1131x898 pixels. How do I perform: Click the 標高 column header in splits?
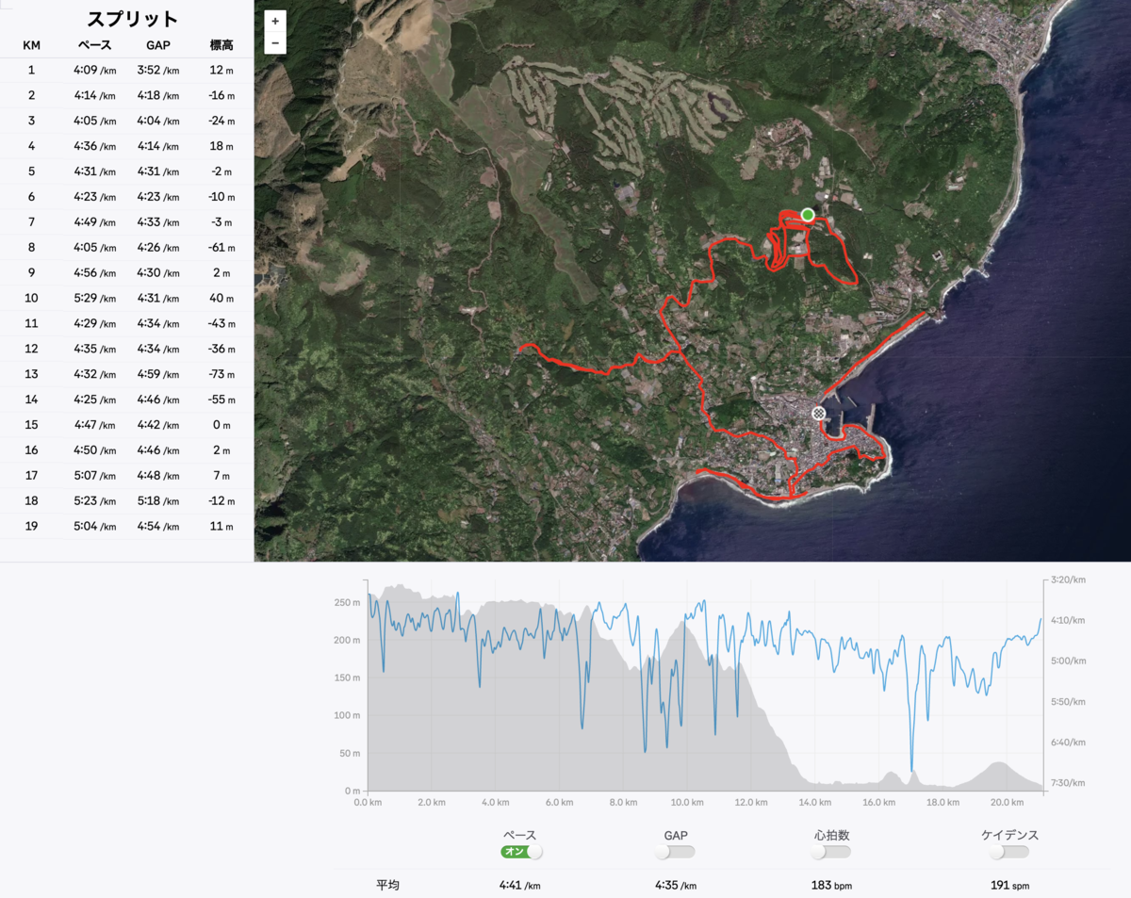[221, 44]
